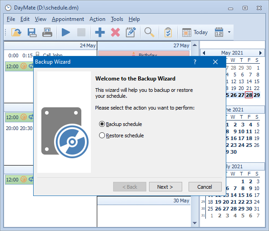The height and width of the screenshot is (231, 269).
Task: Open the Edit menu
Action: tap(25, 19)
